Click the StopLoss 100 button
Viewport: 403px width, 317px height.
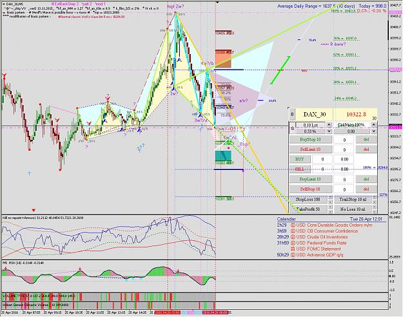308,199
